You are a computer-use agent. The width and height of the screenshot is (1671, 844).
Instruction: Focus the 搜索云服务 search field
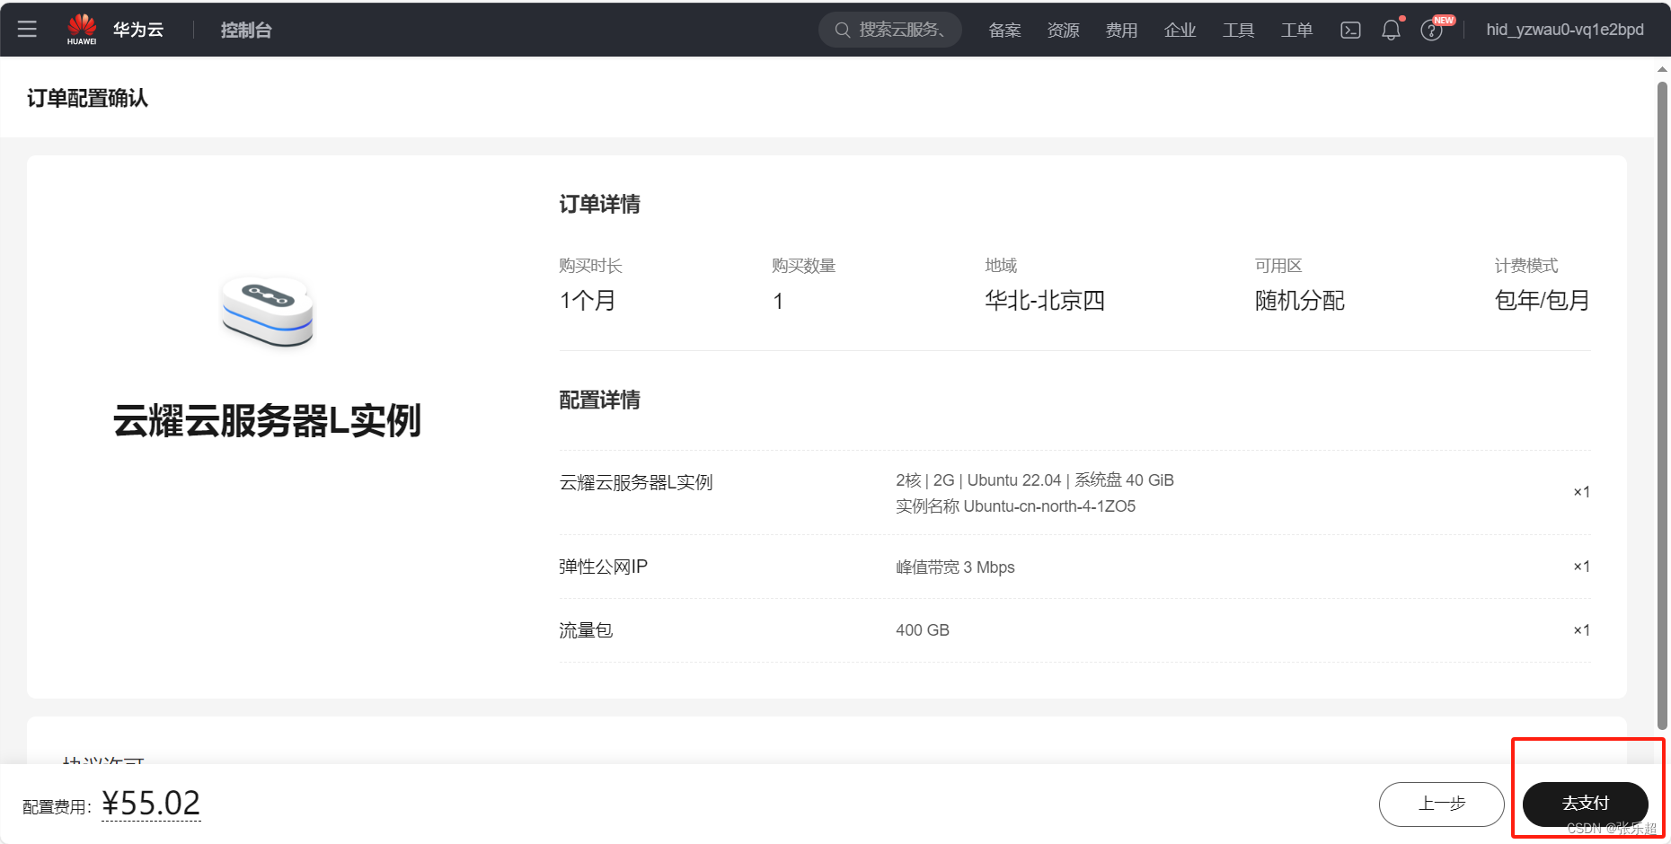click(889, 30)
